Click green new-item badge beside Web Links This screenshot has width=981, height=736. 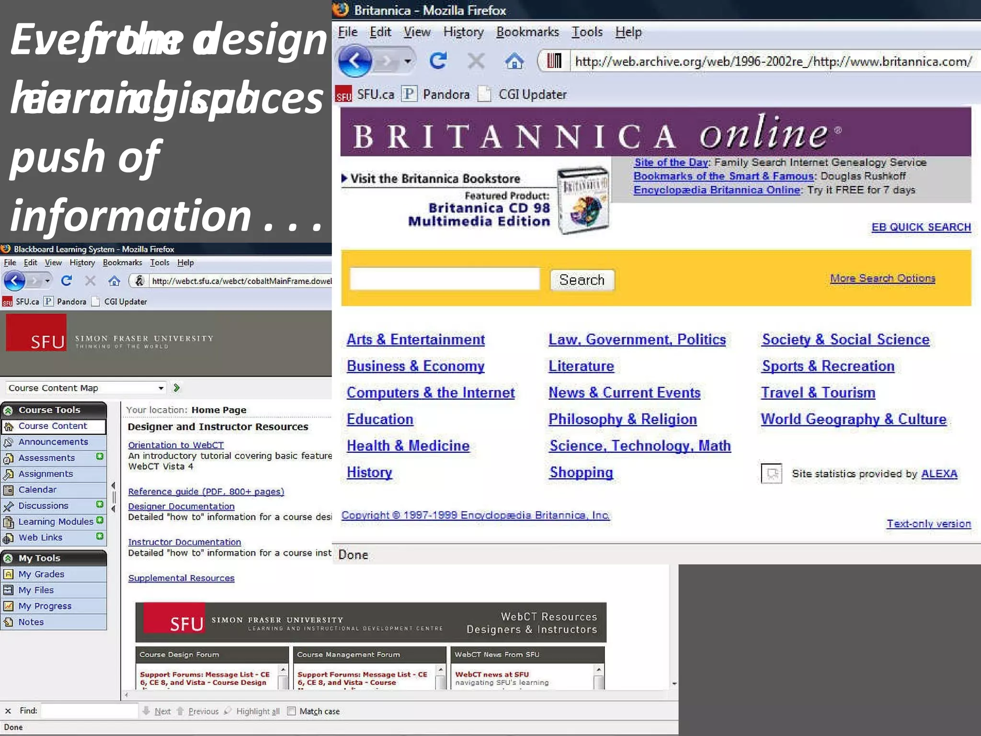100,536
